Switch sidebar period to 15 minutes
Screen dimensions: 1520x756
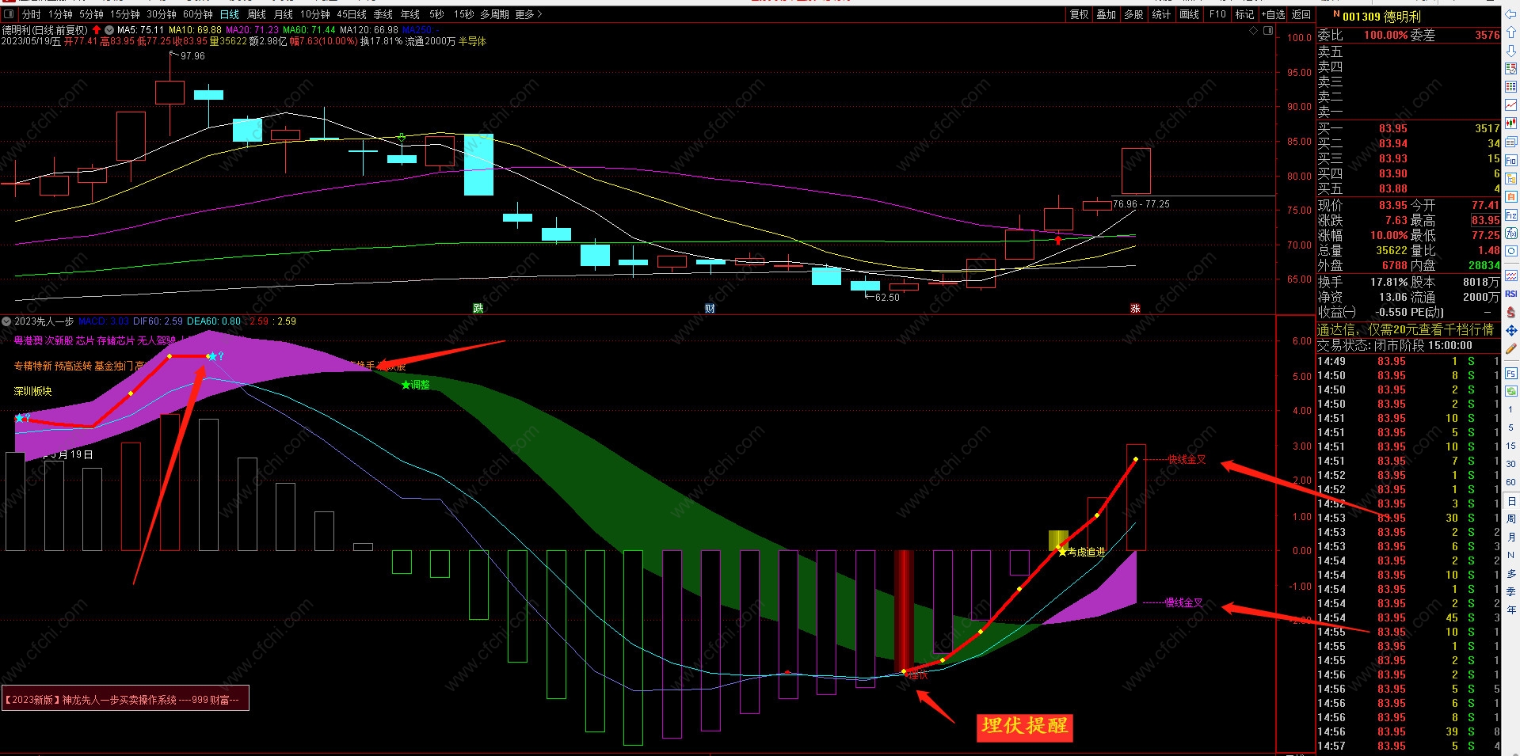coord(1510,446)
